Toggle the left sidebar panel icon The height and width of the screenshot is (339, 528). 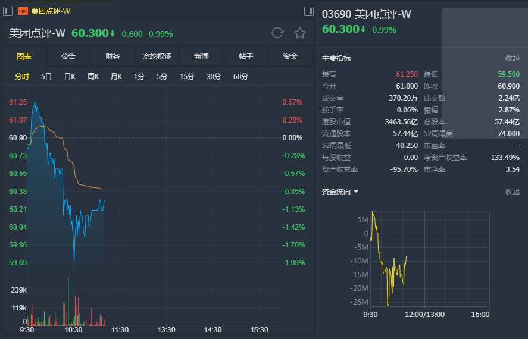tap(8, 11)
